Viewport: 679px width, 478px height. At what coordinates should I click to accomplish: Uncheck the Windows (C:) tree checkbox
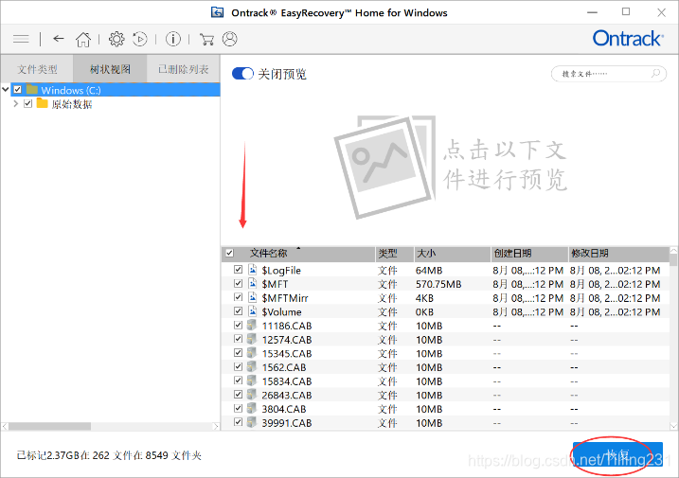(17, 90)
